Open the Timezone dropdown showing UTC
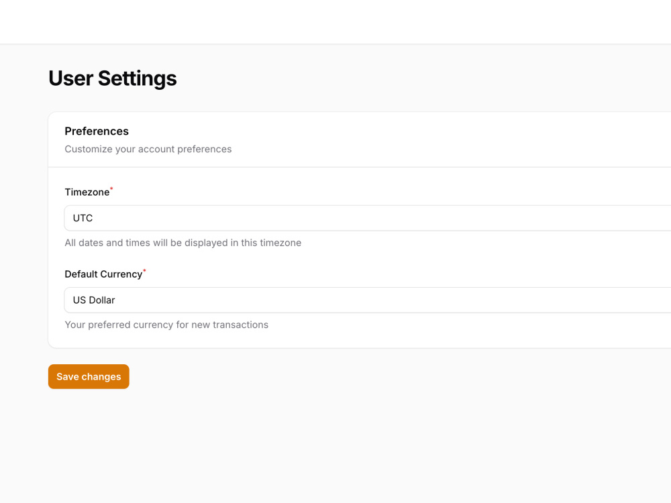The image size is (671, 503). (x=368, y=218)
